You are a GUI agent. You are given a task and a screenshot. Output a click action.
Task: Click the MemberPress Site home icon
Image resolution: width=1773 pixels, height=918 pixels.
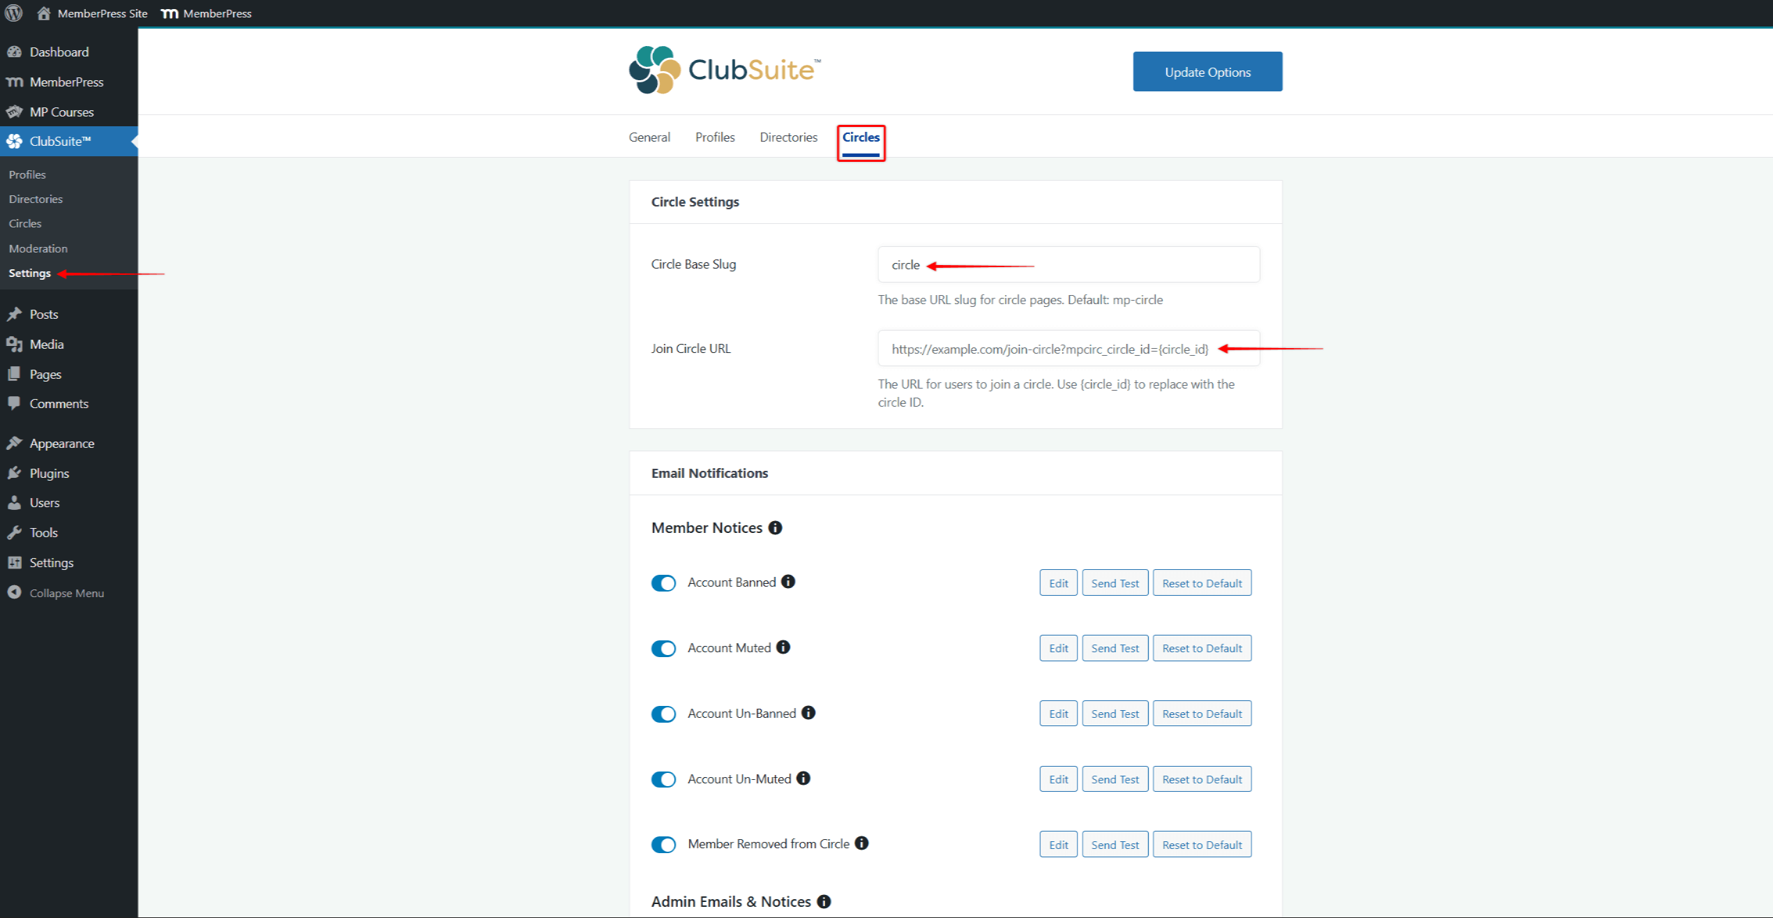[44, 13]
